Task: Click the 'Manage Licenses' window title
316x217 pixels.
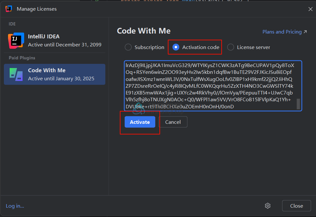Action: (37, 9)
